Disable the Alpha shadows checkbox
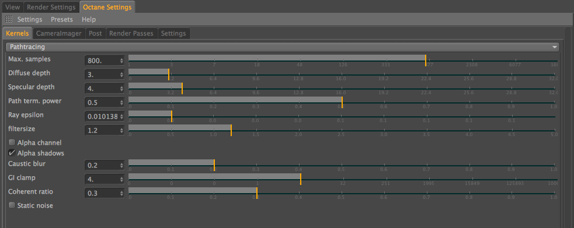This screenshot has height=228, width=574. (x=12, y=153)
